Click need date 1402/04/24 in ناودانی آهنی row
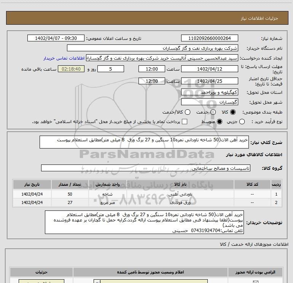Image resolution: width=293 pixels, height=283 pixels. click(x=32, y=194)
